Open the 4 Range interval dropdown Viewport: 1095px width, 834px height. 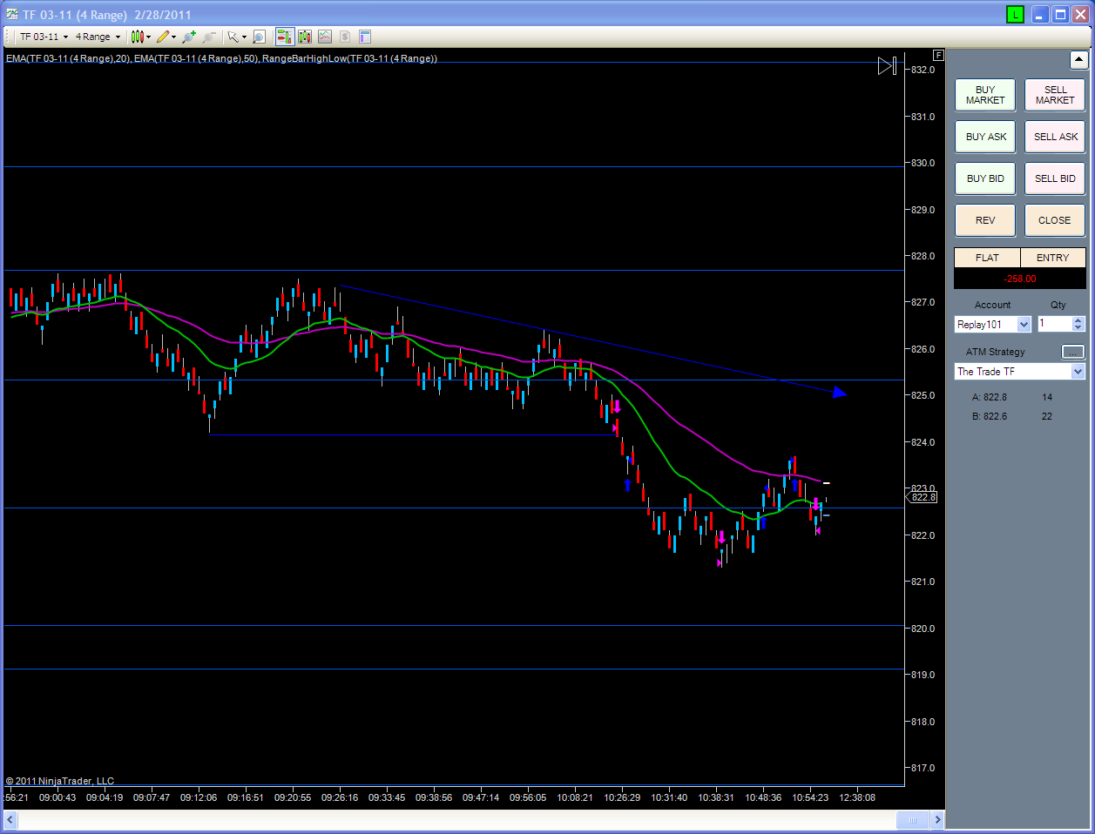pos(98,37)
